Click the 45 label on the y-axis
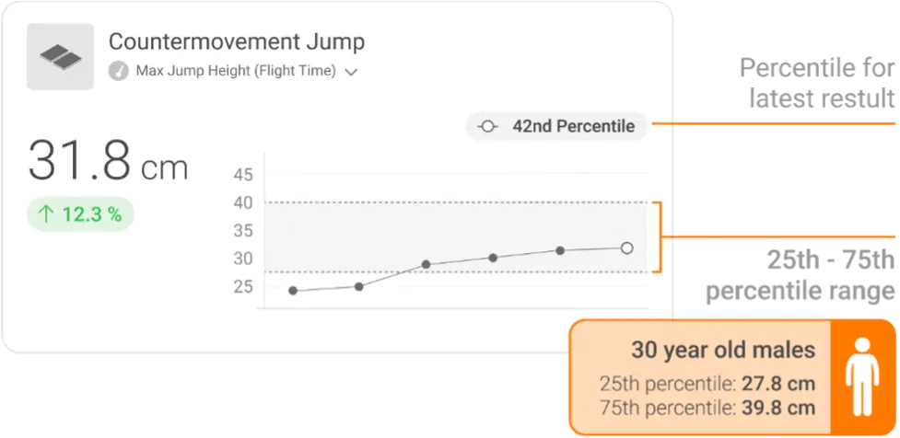The width and height of the screenshot is (900, 438). pyautogui.click(x=243, y=175)
